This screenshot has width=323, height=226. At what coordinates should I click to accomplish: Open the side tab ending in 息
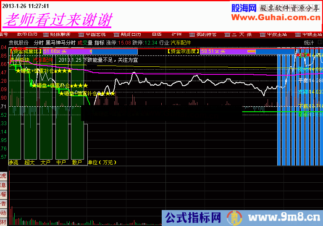(x=3, y=185)
